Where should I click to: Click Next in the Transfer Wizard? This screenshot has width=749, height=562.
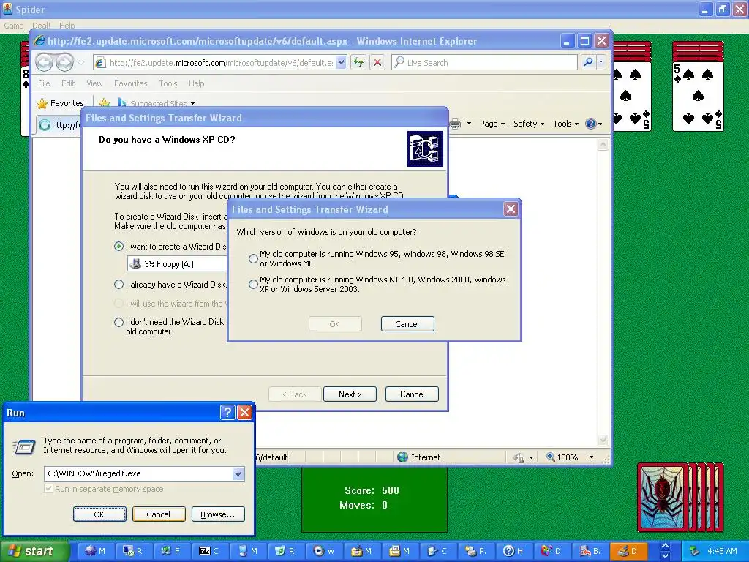350,394
